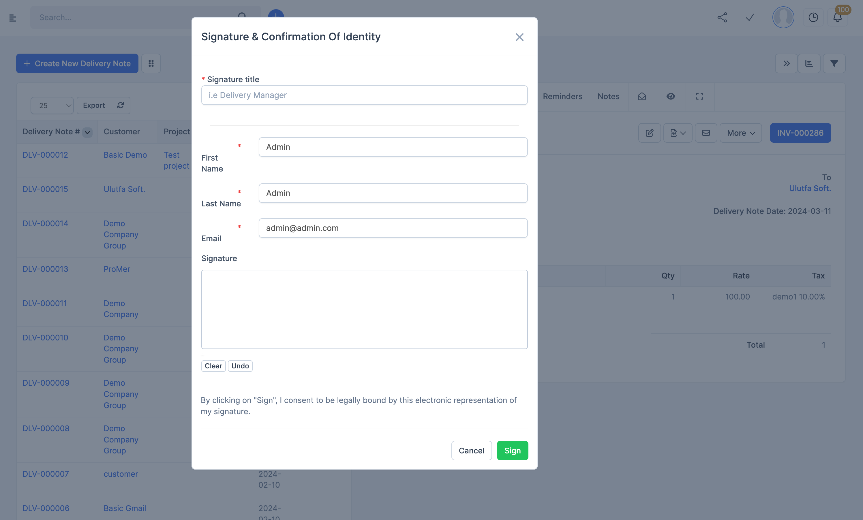This screenshot has height=520, width=863.
Task: Open the More actions dropdown
Action: pos(740,133)
